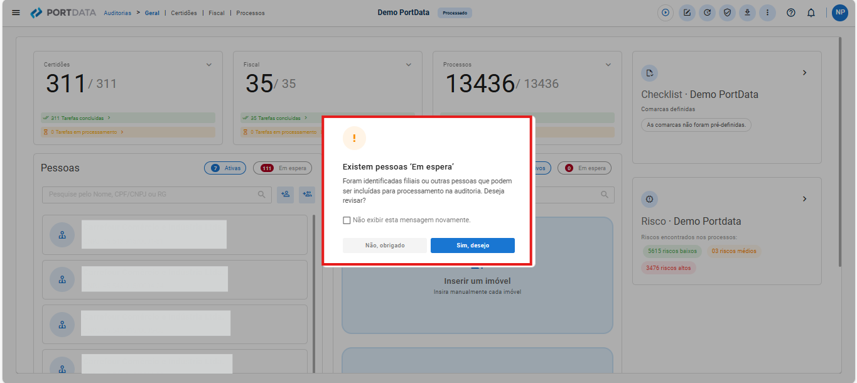Click the play icon in top toolbar
The width and height of the screenshot is (857, 383).
(666, 13)
